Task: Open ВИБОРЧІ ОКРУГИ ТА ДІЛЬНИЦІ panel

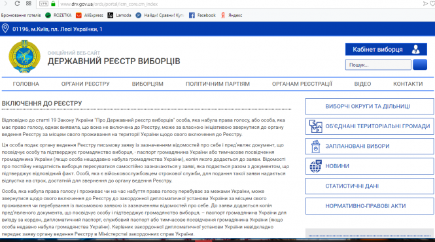Action: coord(370,107)
